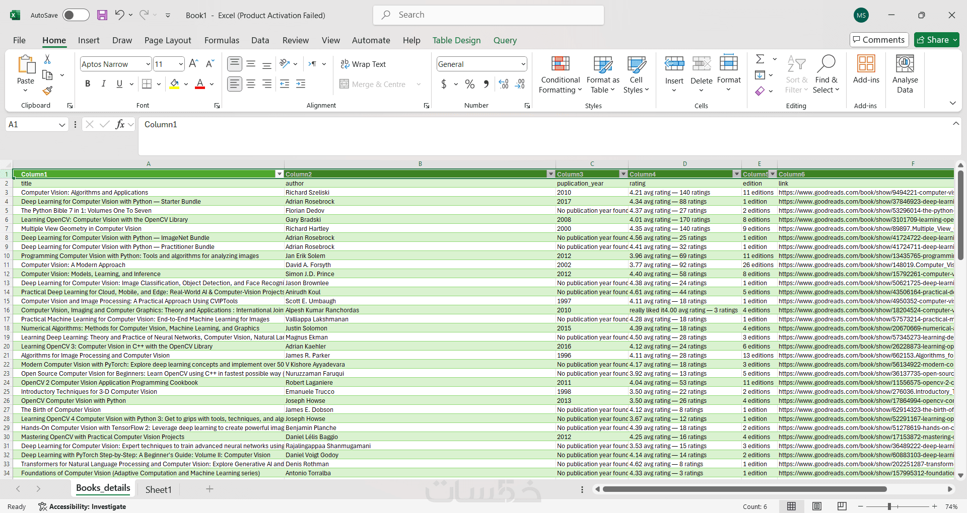Toggle Wrap Text for the cell
Viewport: 967px width, 513px height.
[363, 64]
